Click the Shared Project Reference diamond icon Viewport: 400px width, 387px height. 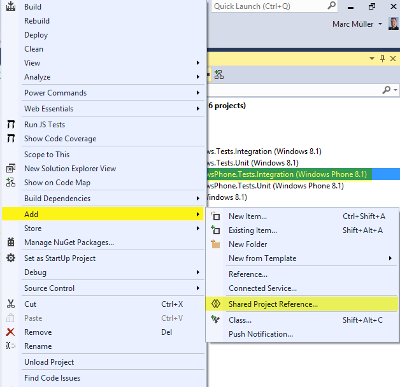[x=216, y=304]
